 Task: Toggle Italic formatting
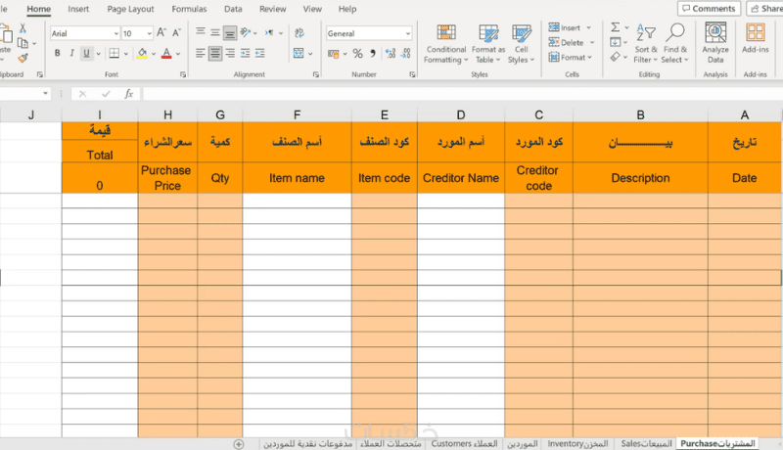click(x=71, y=54)
